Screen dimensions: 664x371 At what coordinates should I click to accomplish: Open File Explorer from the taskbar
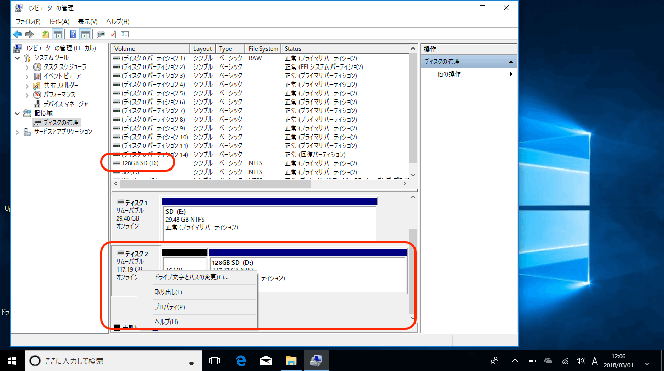click(291, 360)
